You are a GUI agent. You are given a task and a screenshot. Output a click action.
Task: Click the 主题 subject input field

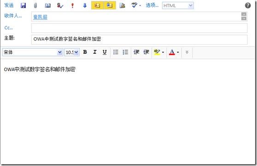click(x=139, y=40)
